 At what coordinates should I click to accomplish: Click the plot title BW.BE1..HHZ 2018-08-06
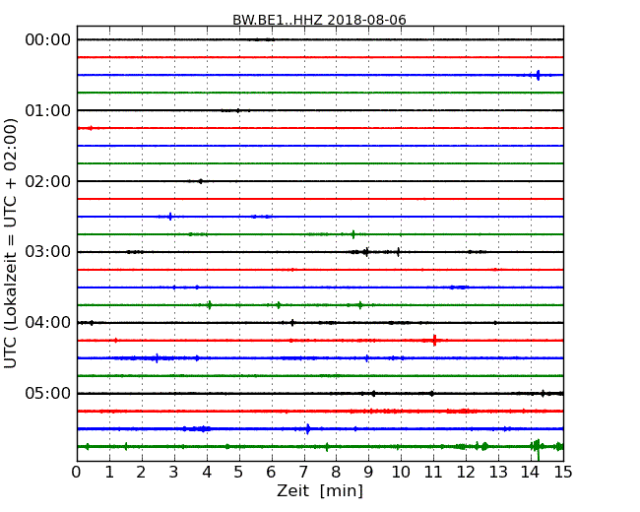pyautogui.click(x=319, y=20)
